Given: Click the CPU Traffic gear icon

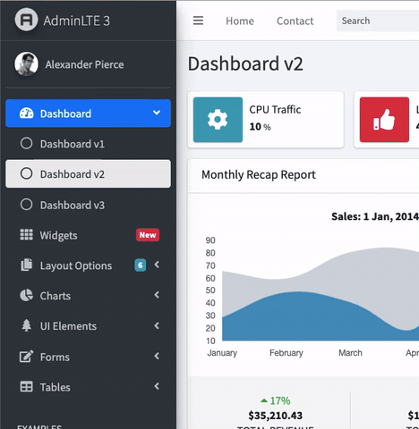Looking at the screenshot, I should (x=218, y=120).
